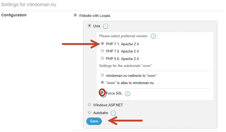The height and width of the screenshot is (132, 226).
Task: Choose "www" is alias to mindoman.nu
Action: (x=102, y=82)
